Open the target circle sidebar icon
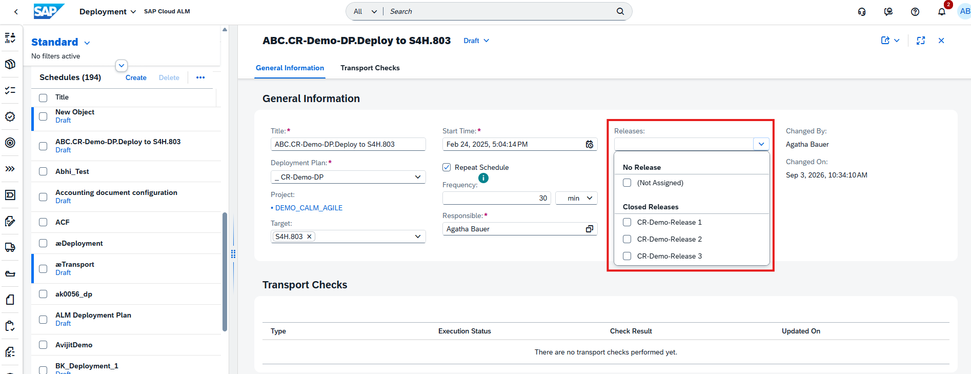Viewport: 971px width, 374px height. (x=10, y=143)
